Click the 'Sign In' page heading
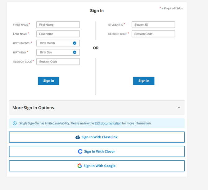This screenshot has height=190, width=208. click(x=97, y=11)
